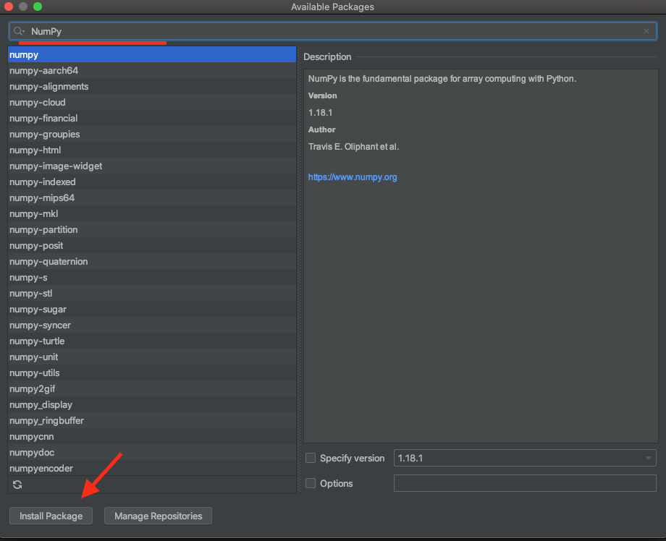Select numpy-mkl package
666x541 pixels.
[152, 214]
